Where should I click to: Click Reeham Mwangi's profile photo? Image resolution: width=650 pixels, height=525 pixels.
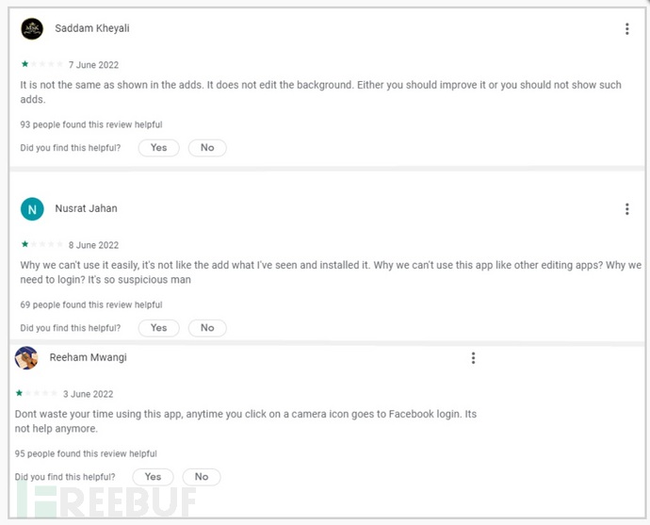[26, 358]
